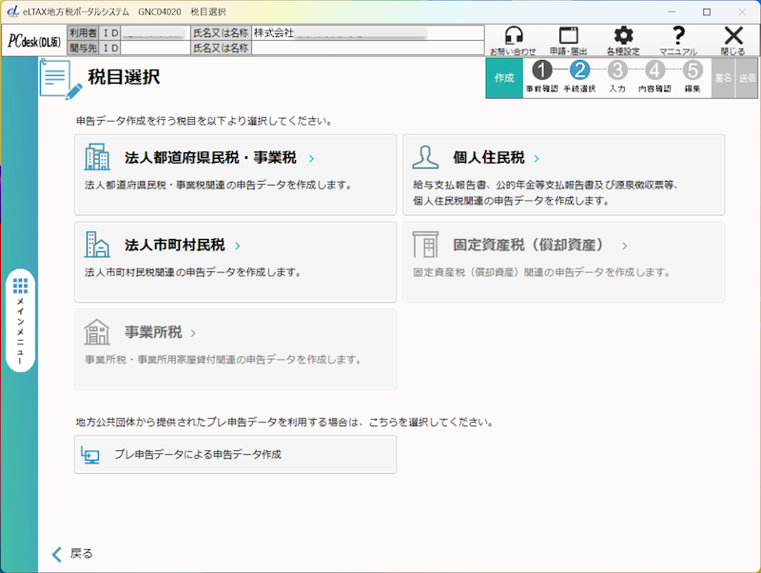Click description 法人都道府県民税・事業税関連の申告データを作成します。
Screen dimensions: 761x573
pyautogui.click(x=219, y=185)
